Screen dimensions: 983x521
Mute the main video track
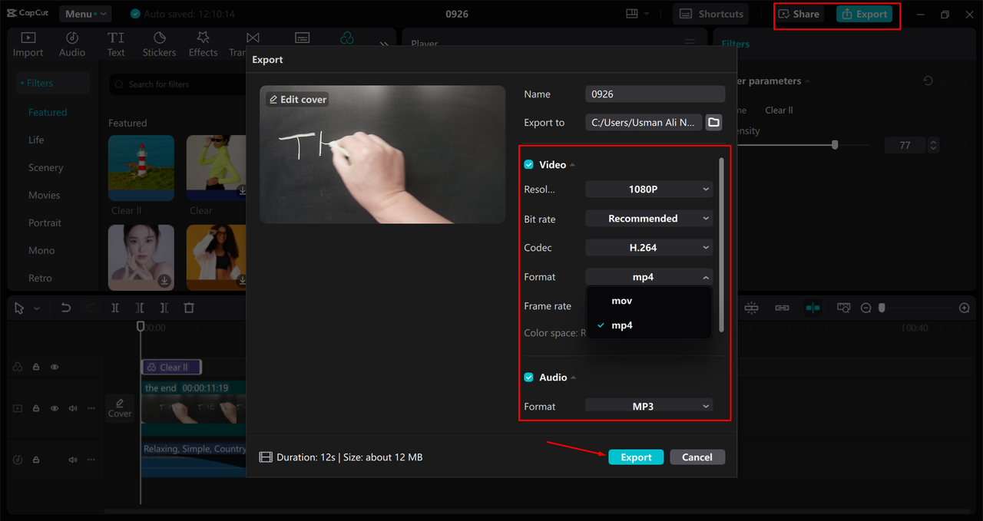pyautogui.click(x=73, y=408)
